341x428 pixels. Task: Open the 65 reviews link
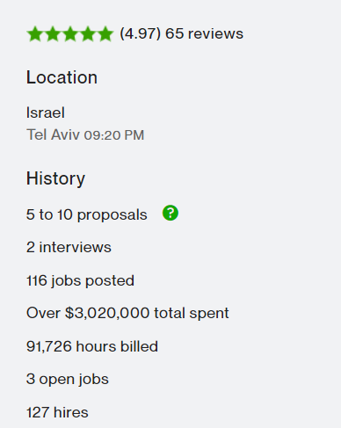pyautogui.click(x=204, y=33)
